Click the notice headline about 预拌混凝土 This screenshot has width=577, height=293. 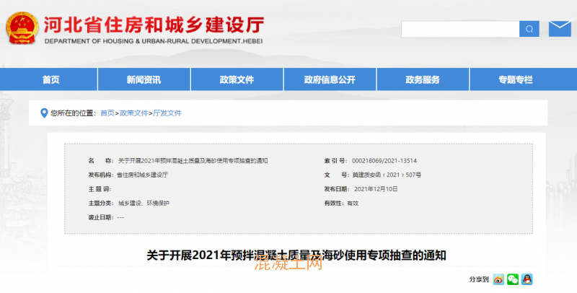(297, 255)
